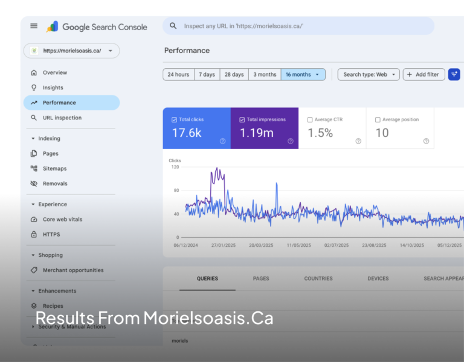
Task: Click the Total clicks 17.6k card
Action: point(197,129)
